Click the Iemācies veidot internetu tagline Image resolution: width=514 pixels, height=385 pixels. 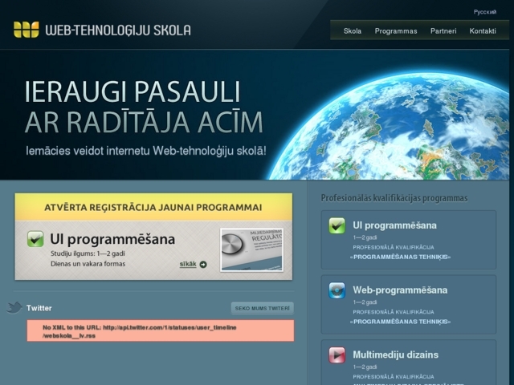click(146, 152)
